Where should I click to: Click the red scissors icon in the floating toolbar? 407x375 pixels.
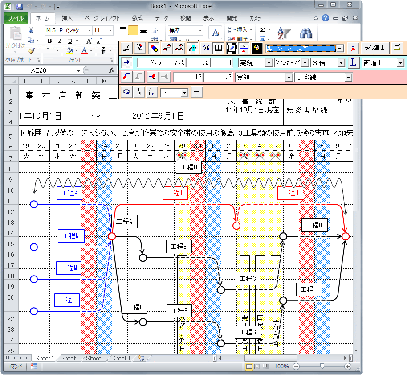[x=353, y=48]
